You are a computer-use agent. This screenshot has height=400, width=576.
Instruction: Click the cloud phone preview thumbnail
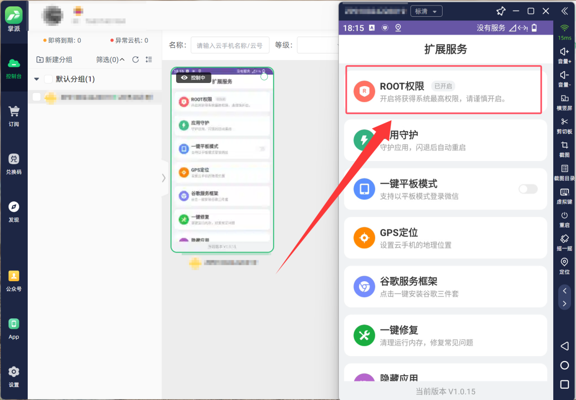[x=222, y=160]
